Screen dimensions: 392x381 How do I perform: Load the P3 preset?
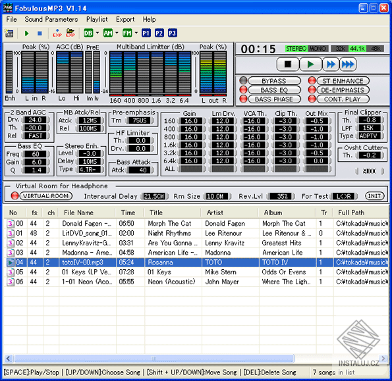[172, 33]
